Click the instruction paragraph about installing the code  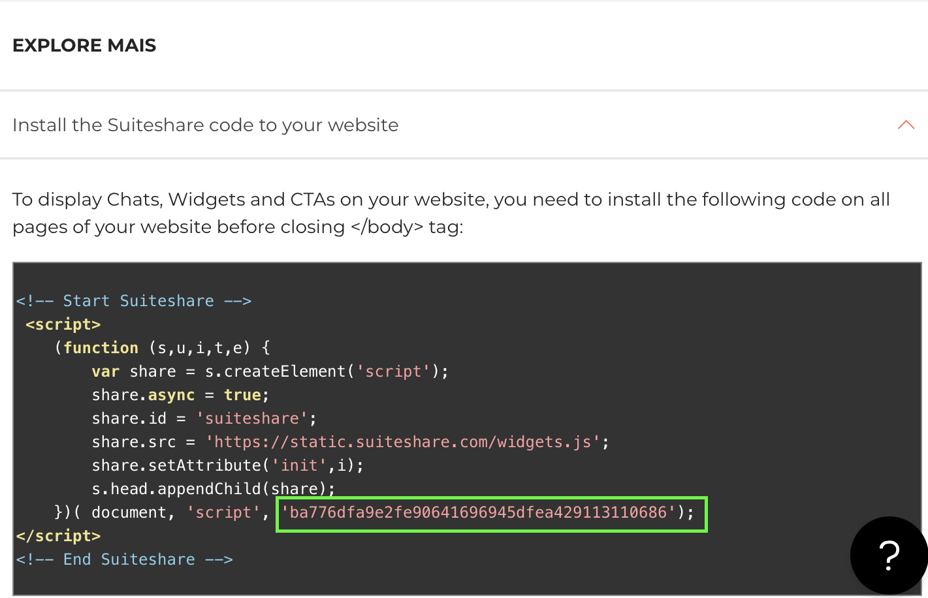(451, 213)
